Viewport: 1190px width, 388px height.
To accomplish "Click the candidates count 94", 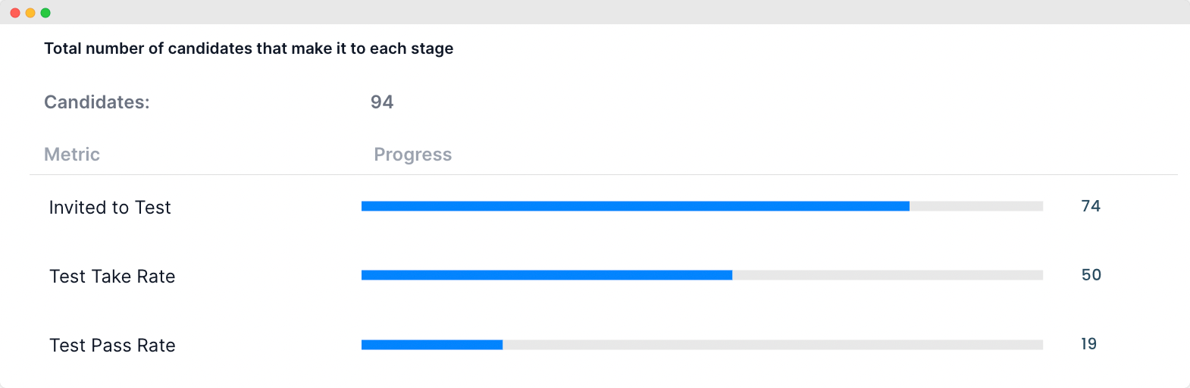I will 382,102.
